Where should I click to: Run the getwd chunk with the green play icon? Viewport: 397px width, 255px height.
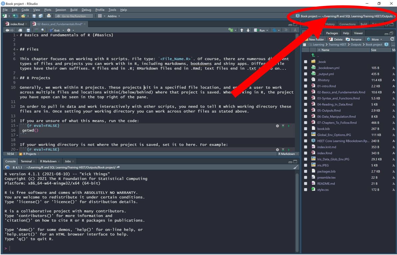(289, 126)
